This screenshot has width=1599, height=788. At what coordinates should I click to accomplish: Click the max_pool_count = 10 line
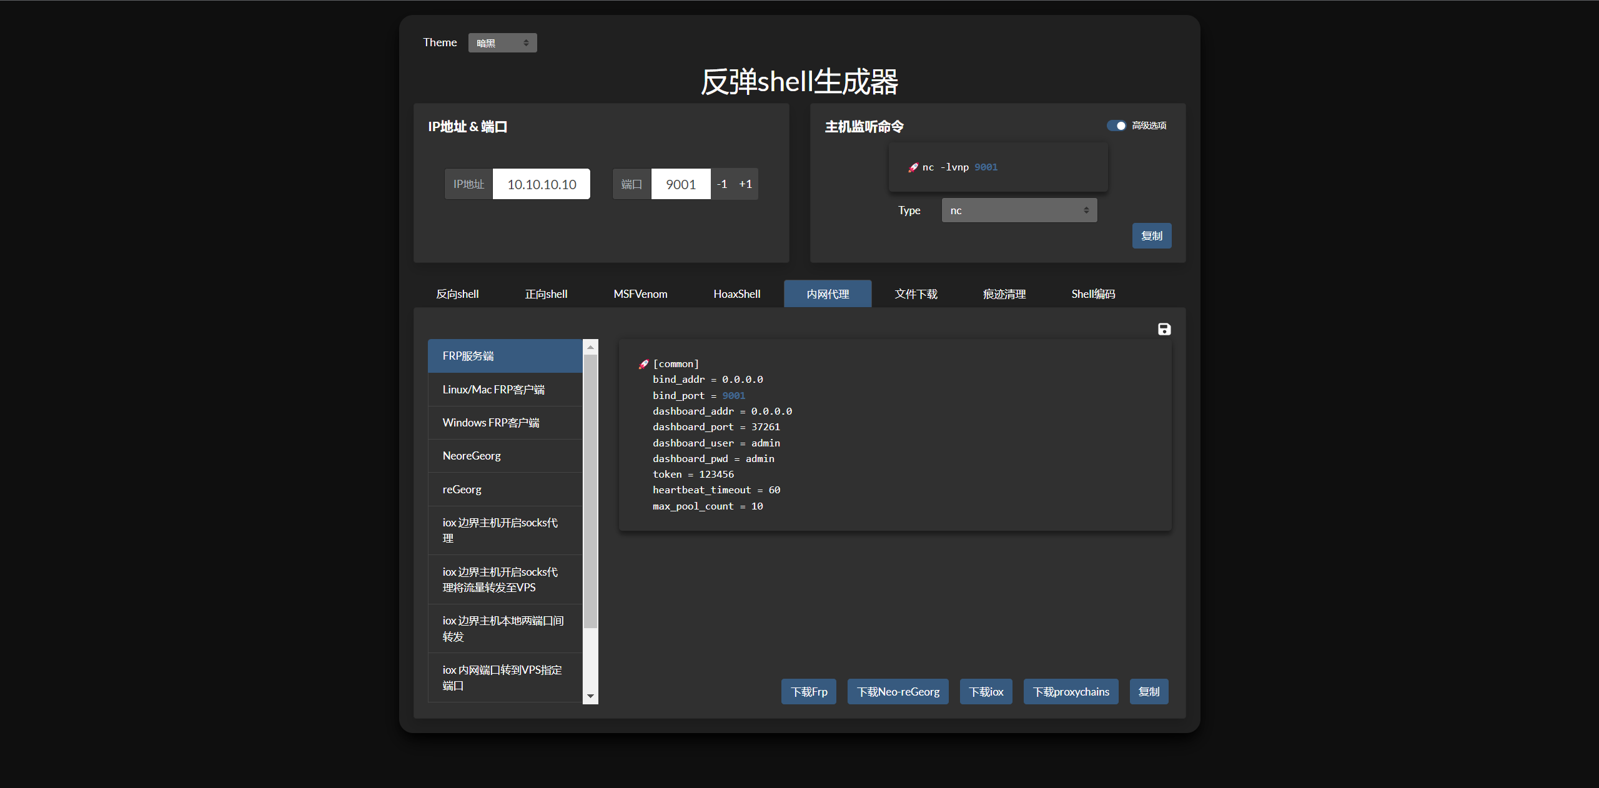[x=708, y=506]
